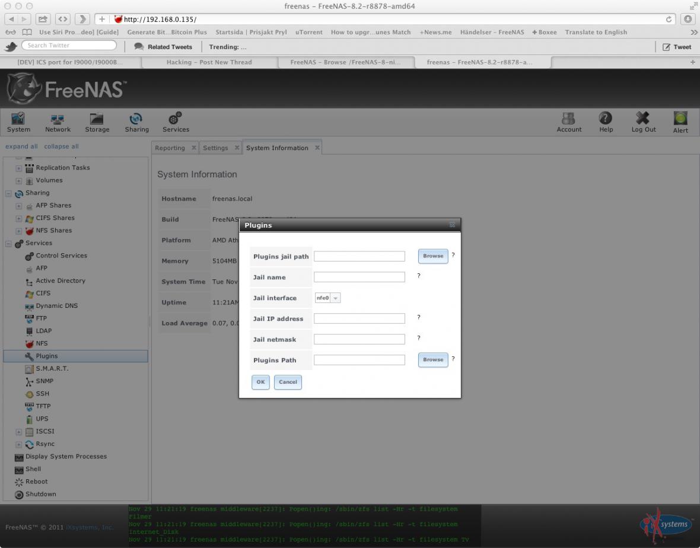
Task: Expand the NFS Shares node
Action: tap(19, 231)
